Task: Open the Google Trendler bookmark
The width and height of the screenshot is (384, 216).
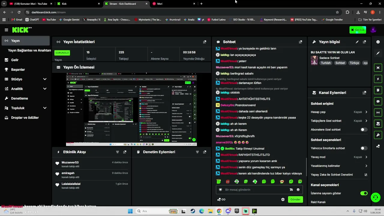Action: [332, 20]
